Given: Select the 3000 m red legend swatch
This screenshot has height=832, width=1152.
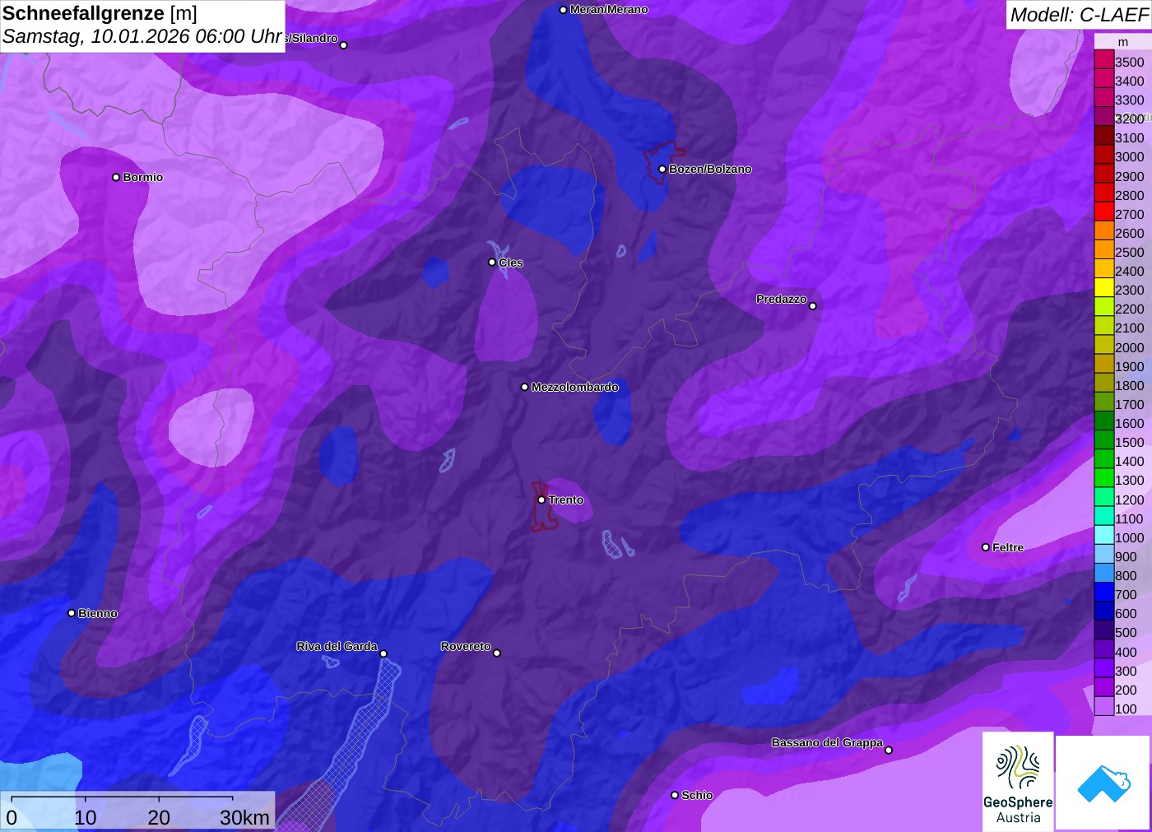Looking at the screenshot, I should pos(1103,154).
